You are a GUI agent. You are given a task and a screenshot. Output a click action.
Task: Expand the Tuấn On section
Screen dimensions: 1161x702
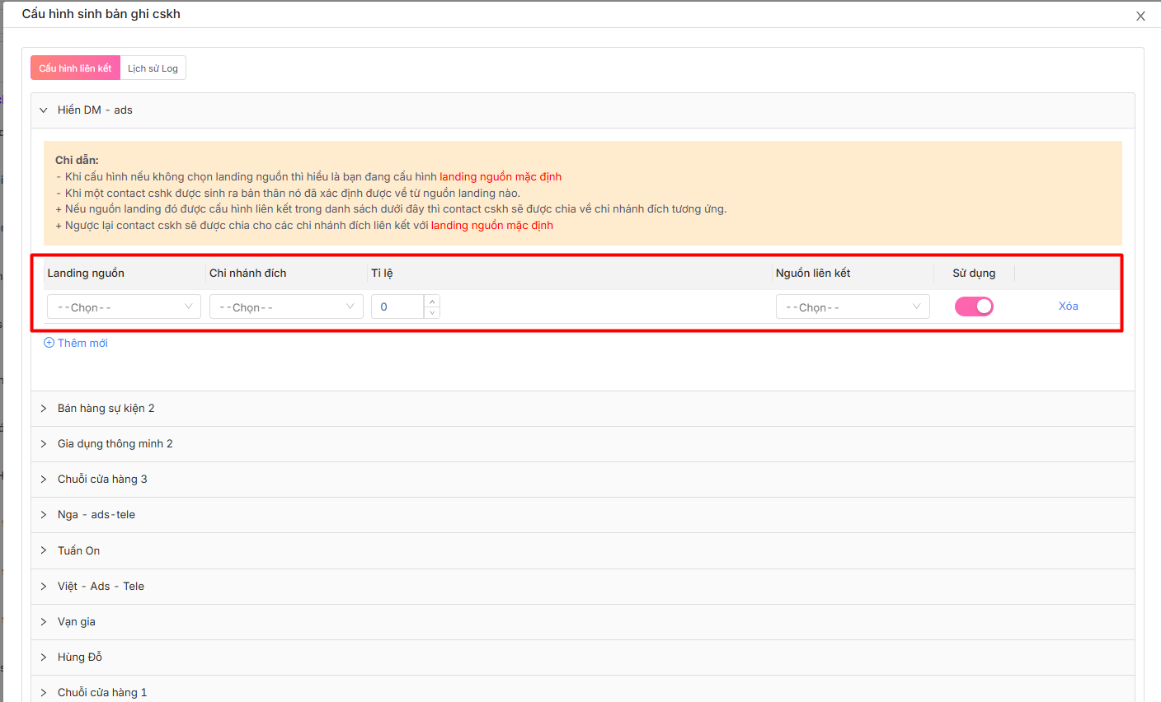78,551
